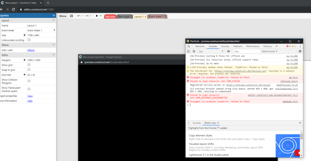Open project properties View link
The width and height of the screenshot is (311, 161).
click(x=30, y=96)
